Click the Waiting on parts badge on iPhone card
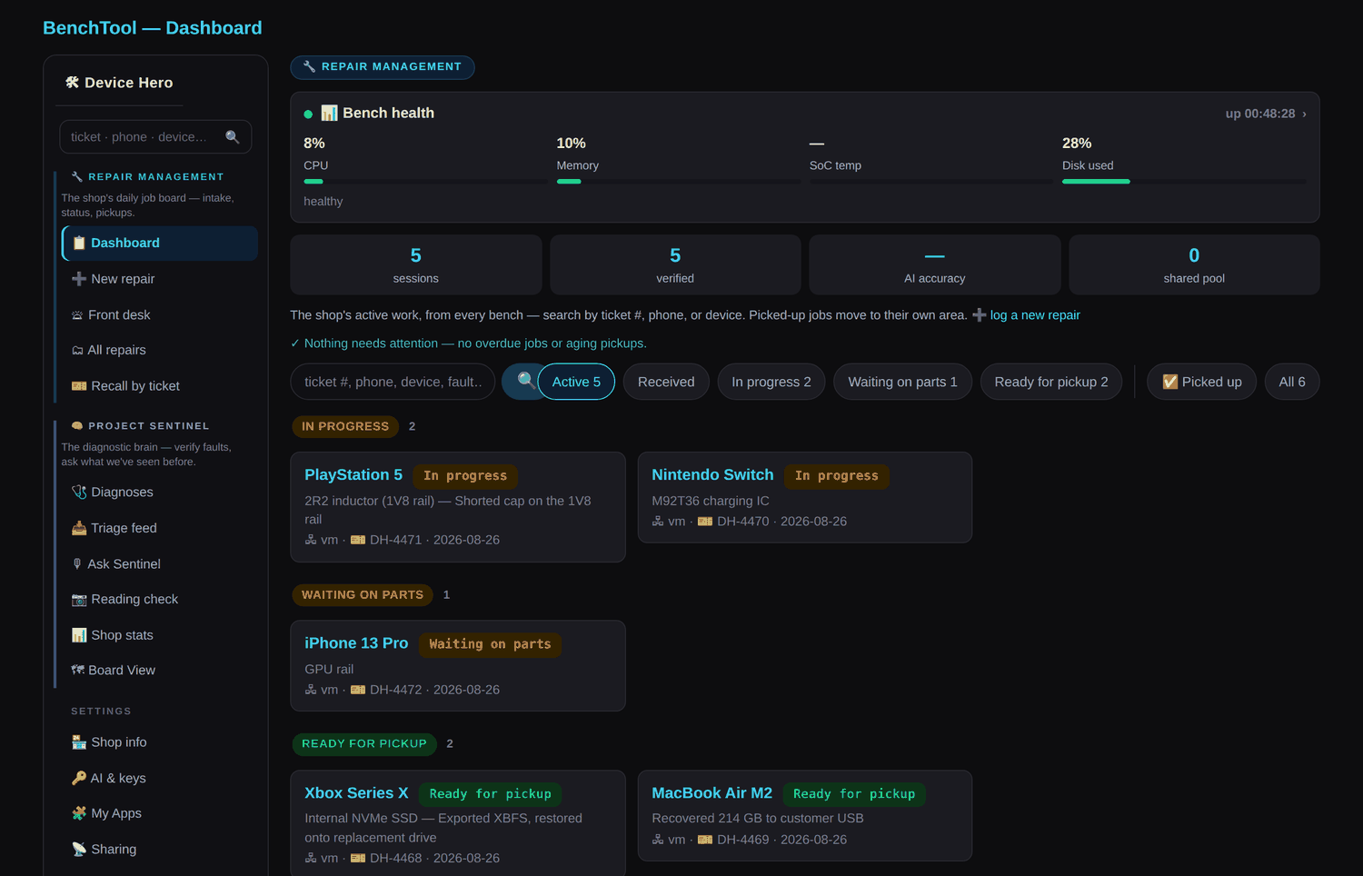The width and height of the screenshot is (1363, 876). click(490, 644)
